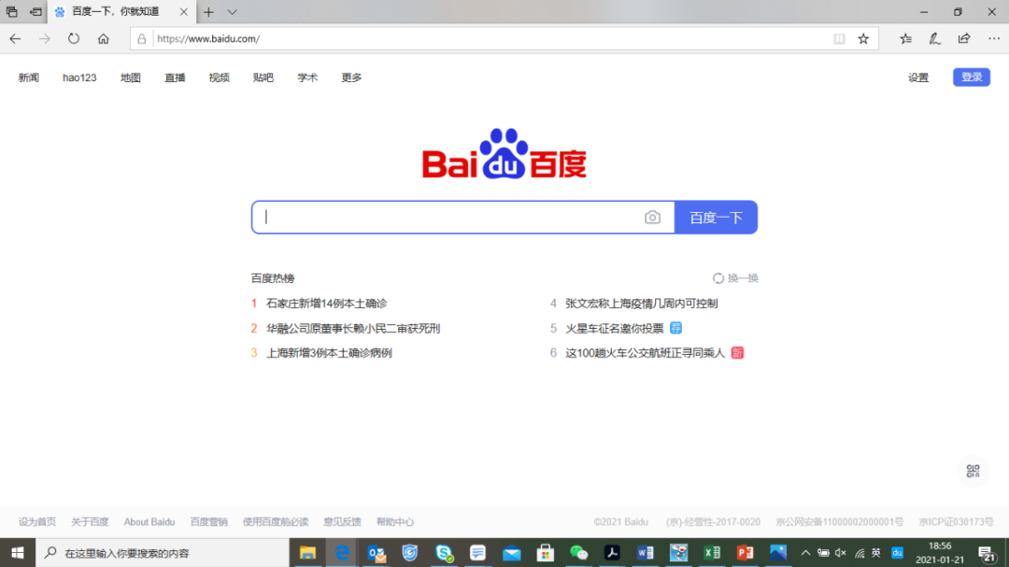Click the tab list chevron next to new tab
This screenshot has height=567, width=1009.
pyautogui.click(x=230, y=12)
